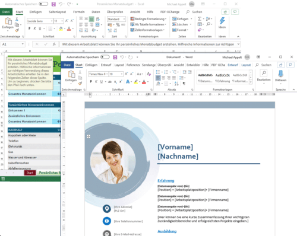
Task: Toggle paragraph marks pilcrow in Word
Action: pyautogui.click(x=184, y=84)
